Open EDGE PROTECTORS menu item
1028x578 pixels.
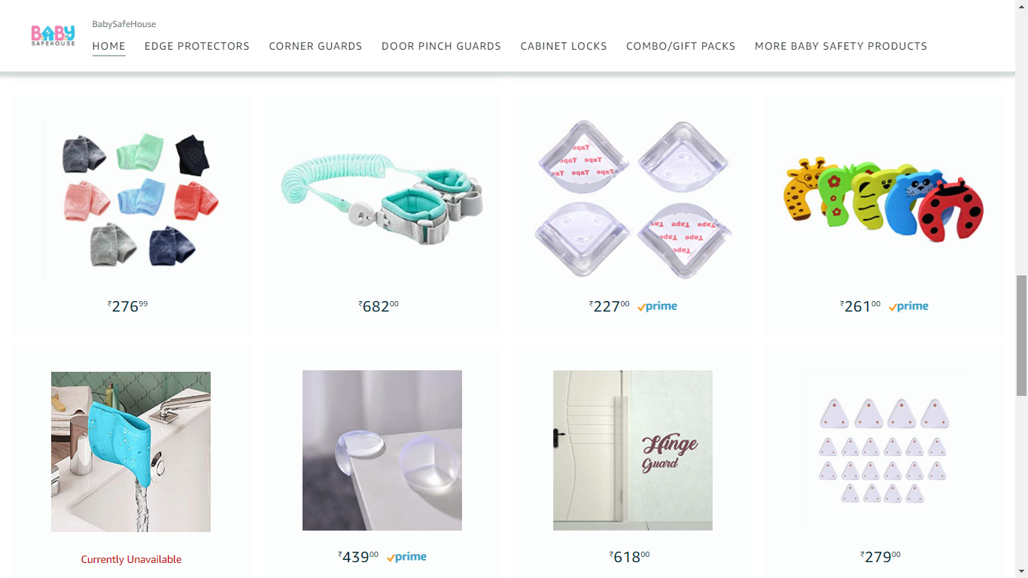(x=197, y=46)
